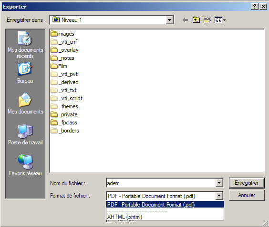269x227 pixels.
Task: Open Favoris réseau location
Action: pos(25,165)
